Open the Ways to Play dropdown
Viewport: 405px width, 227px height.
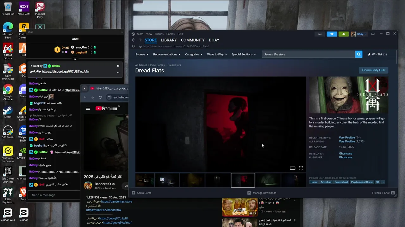point(217,54)
